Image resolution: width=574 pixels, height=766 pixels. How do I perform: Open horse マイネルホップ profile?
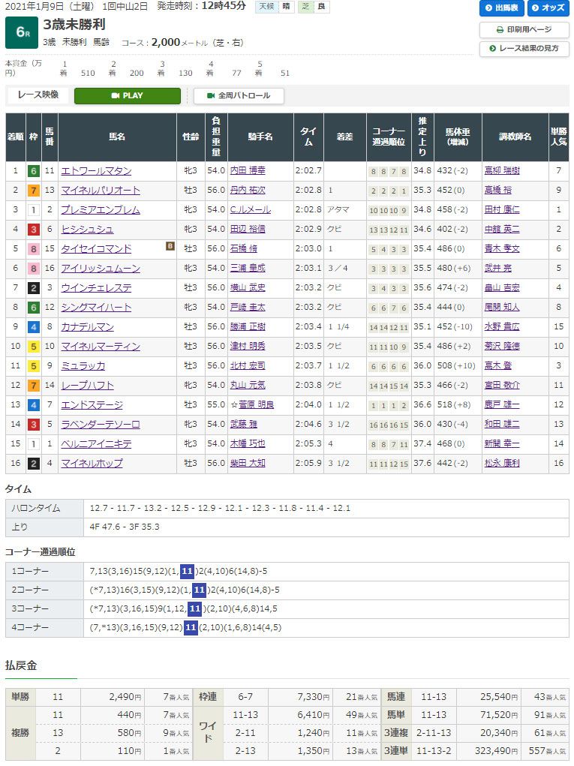[92, 464]
